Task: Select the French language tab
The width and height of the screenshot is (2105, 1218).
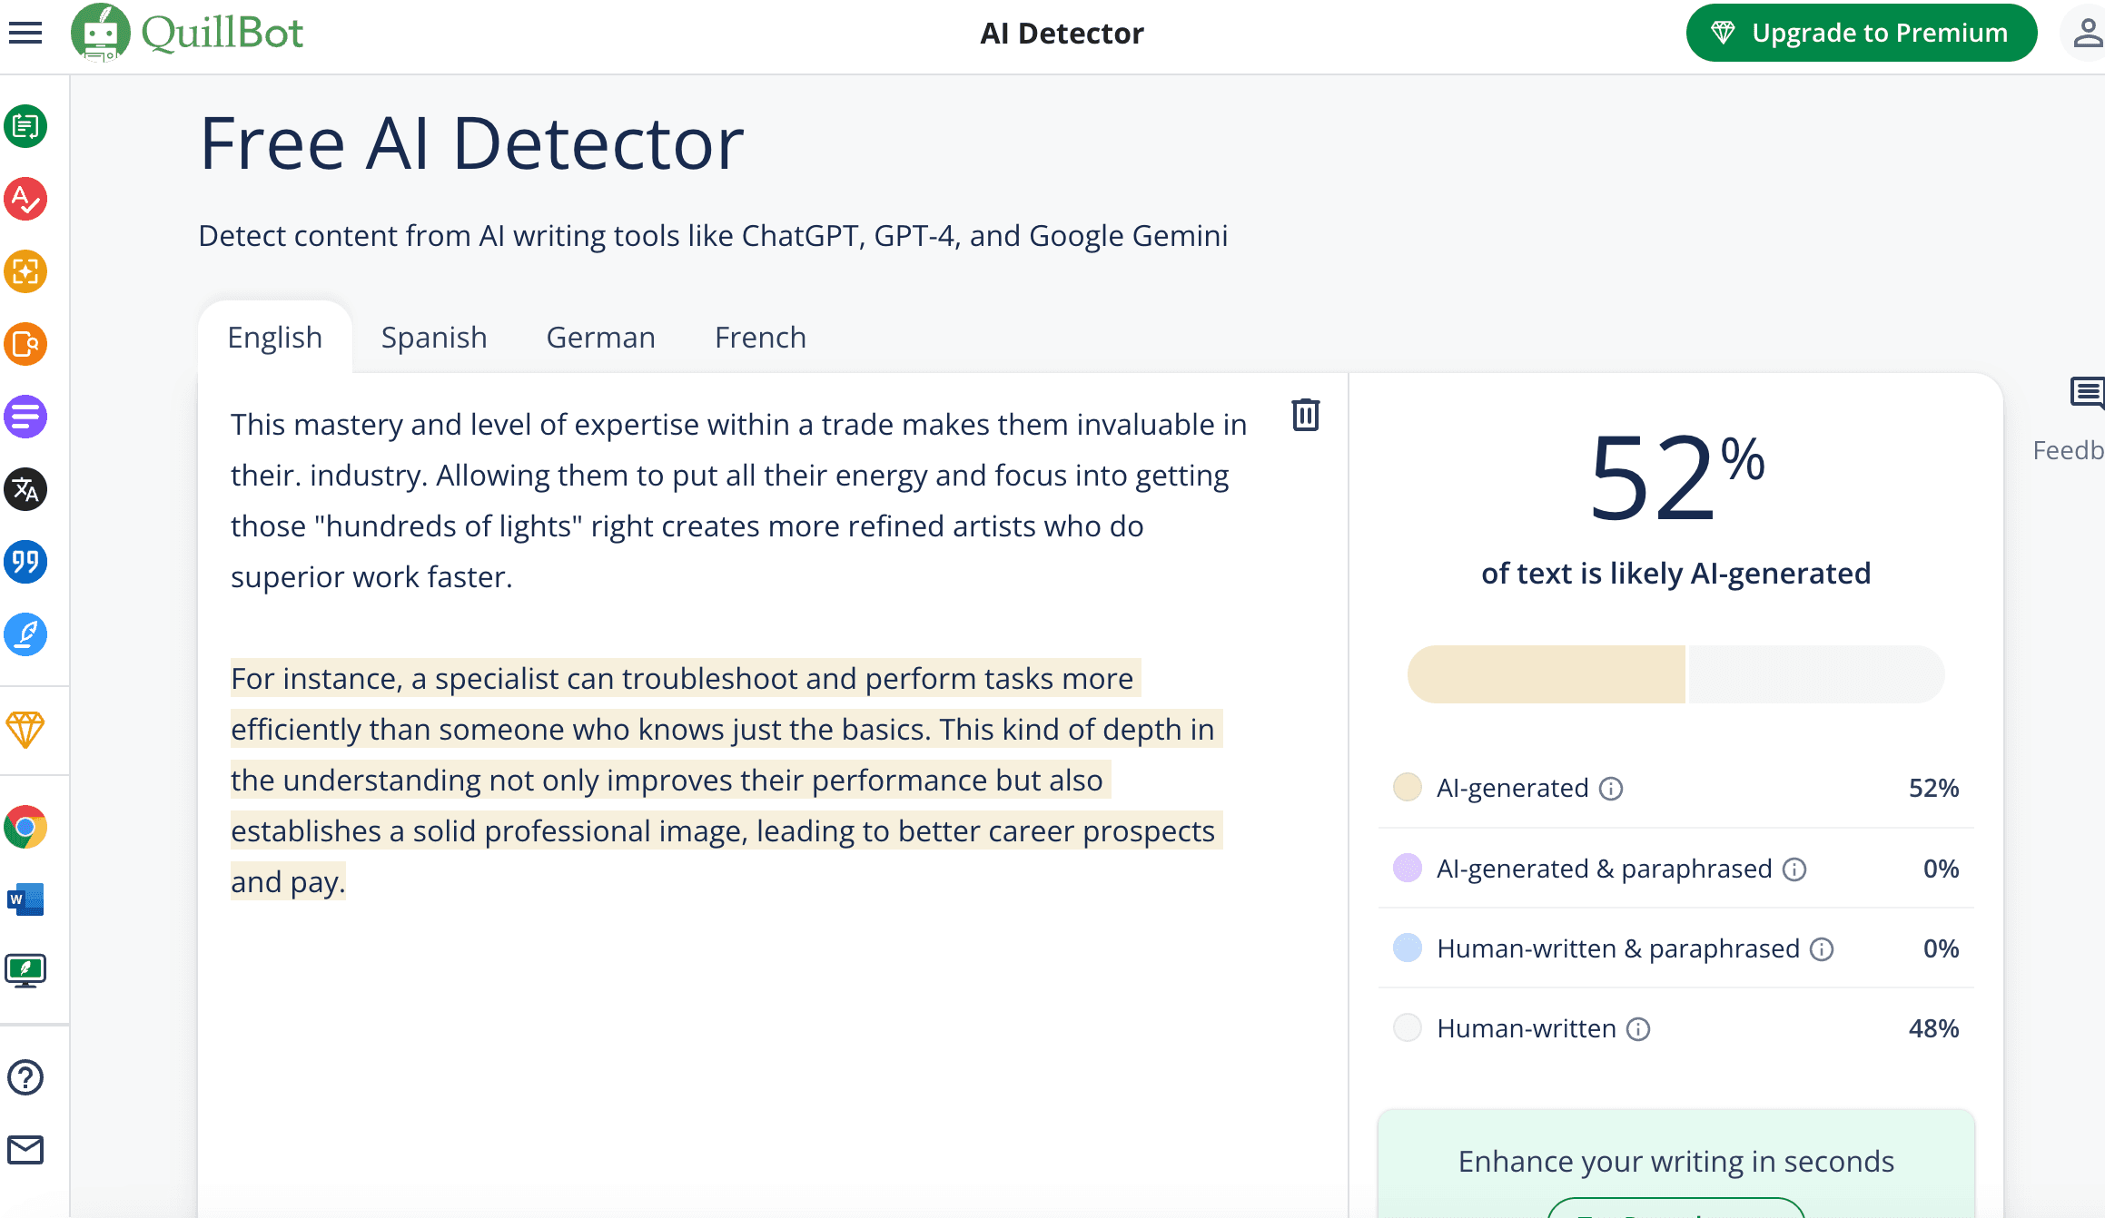Action: (760, 338)
